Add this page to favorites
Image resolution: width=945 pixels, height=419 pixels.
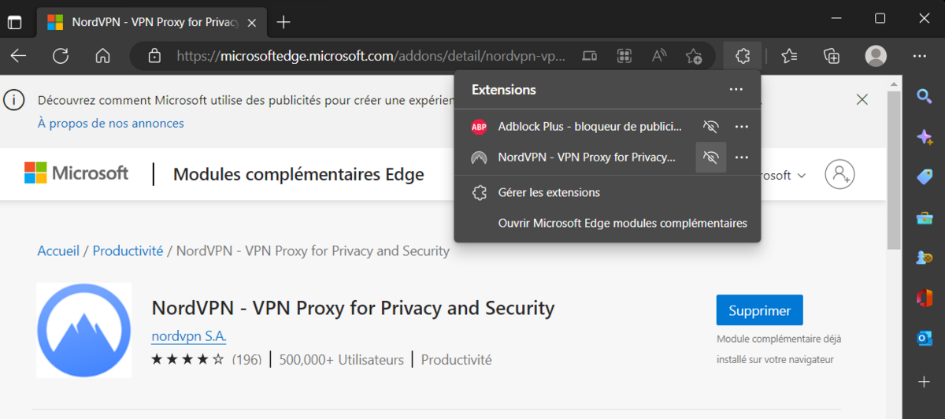694,56
